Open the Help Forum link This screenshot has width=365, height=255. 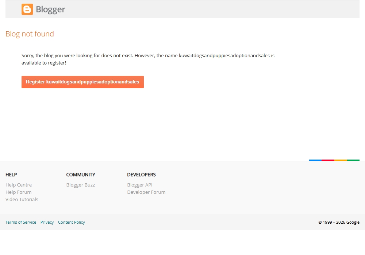18,192
